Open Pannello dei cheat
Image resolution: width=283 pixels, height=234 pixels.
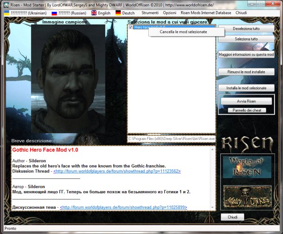point(247,110)
